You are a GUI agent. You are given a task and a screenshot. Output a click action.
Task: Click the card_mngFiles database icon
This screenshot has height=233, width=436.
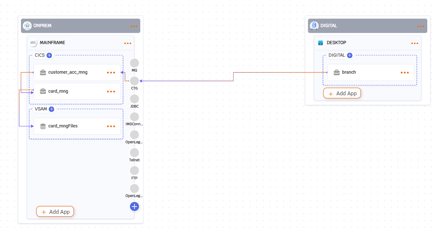point(43,126)
